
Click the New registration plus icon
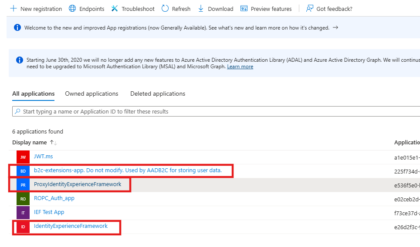click(x=14, y=9)
